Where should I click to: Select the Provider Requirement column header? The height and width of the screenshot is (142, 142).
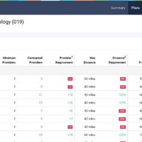click(x=64, y=60)
